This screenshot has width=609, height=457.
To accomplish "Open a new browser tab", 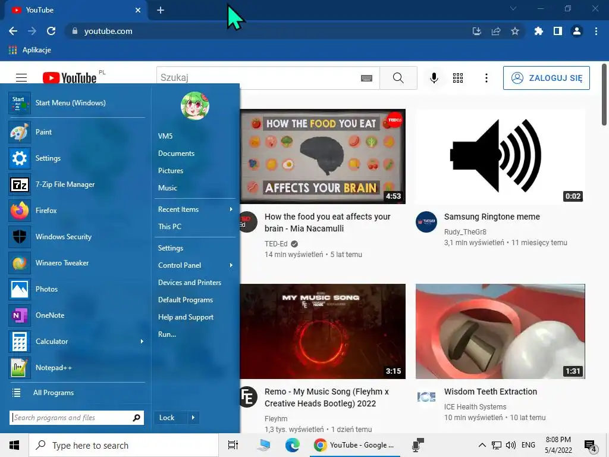I will click(161, 10).
